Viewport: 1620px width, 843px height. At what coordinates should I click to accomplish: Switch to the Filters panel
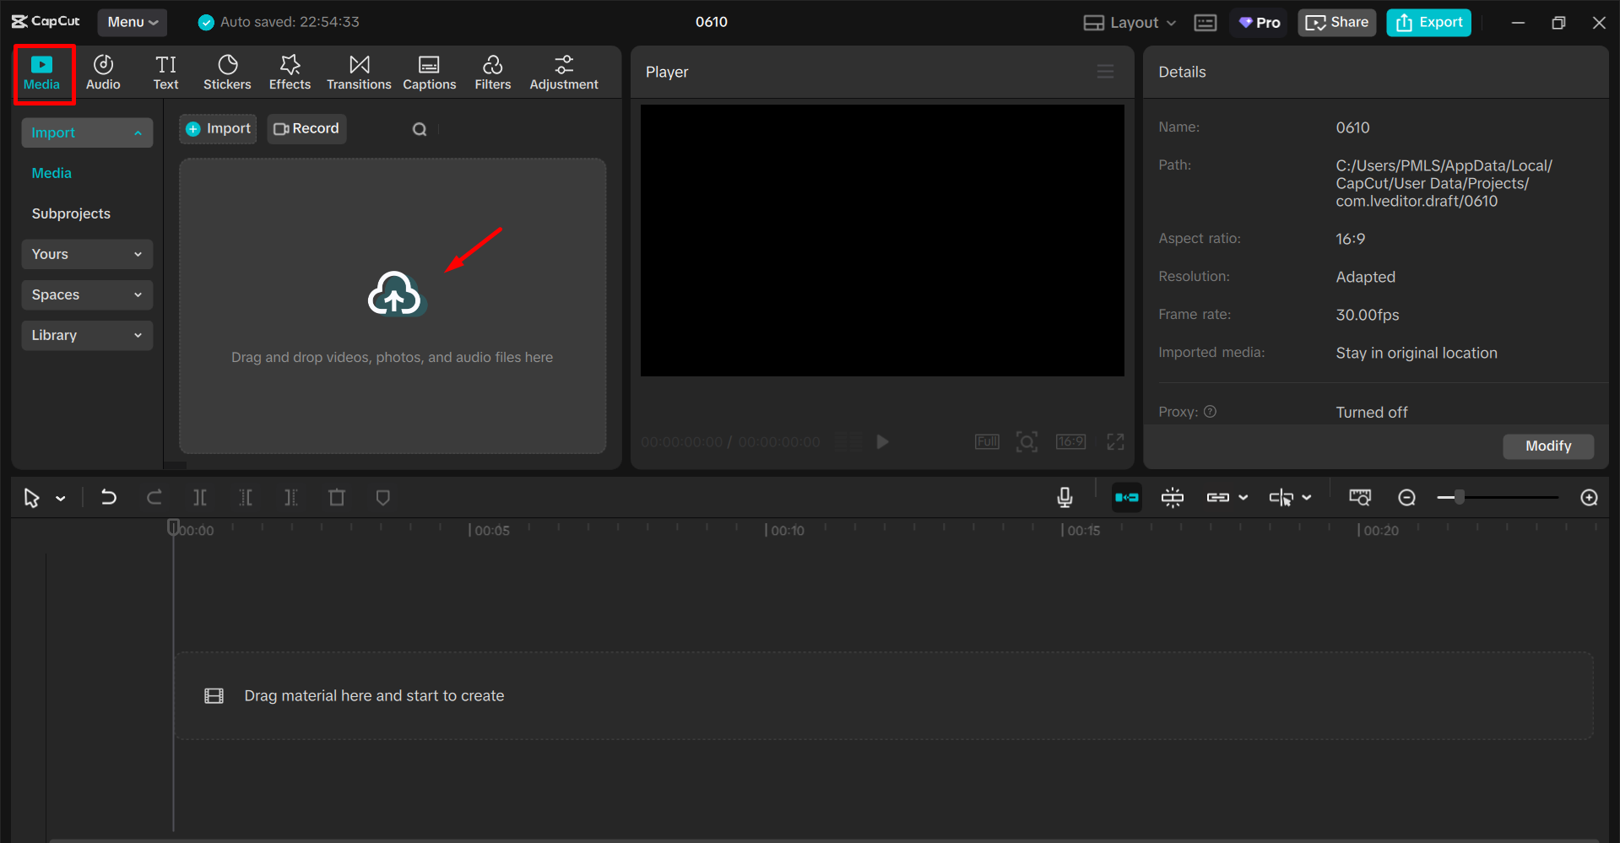[x=492, y=71]
